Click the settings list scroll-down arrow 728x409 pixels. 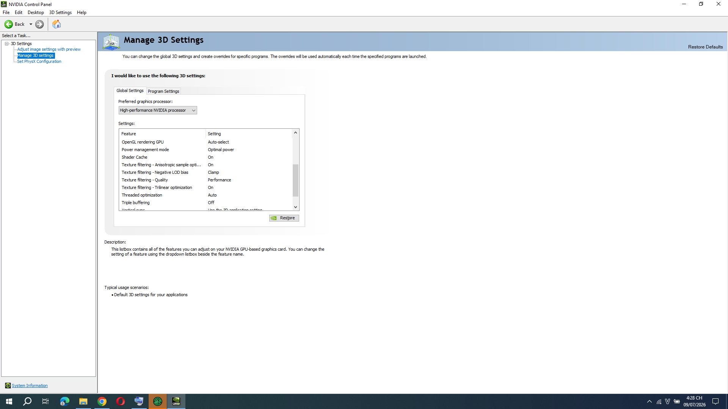point(296,207)
